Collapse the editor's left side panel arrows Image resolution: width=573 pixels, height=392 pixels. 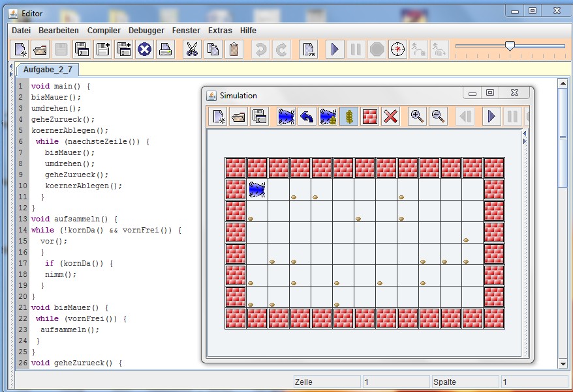(x=11, y=66)
